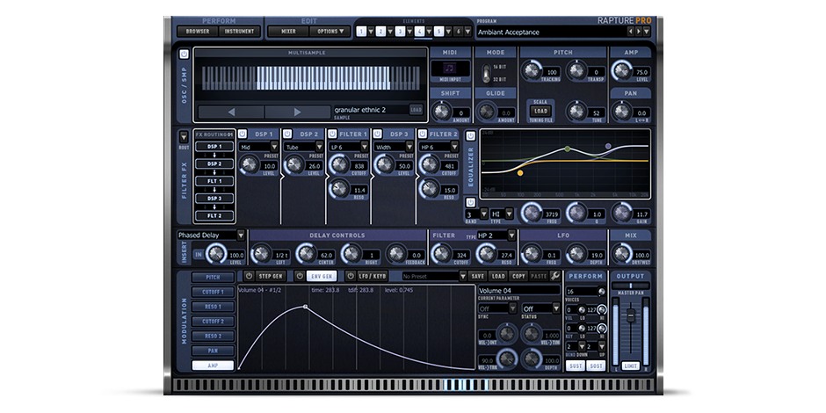Click the pitch Tune knob
This screenshot has height=413, width=826.
click(577, 111)
